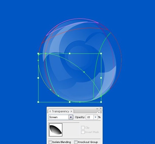The height and width of the screenshot is (144, 155).
Task: Close the Transparency tab with its X
Action: [71, 111]
